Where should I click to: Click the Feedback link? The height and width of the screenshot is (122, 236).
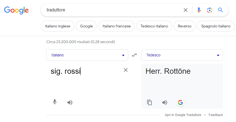pos(216,115)
